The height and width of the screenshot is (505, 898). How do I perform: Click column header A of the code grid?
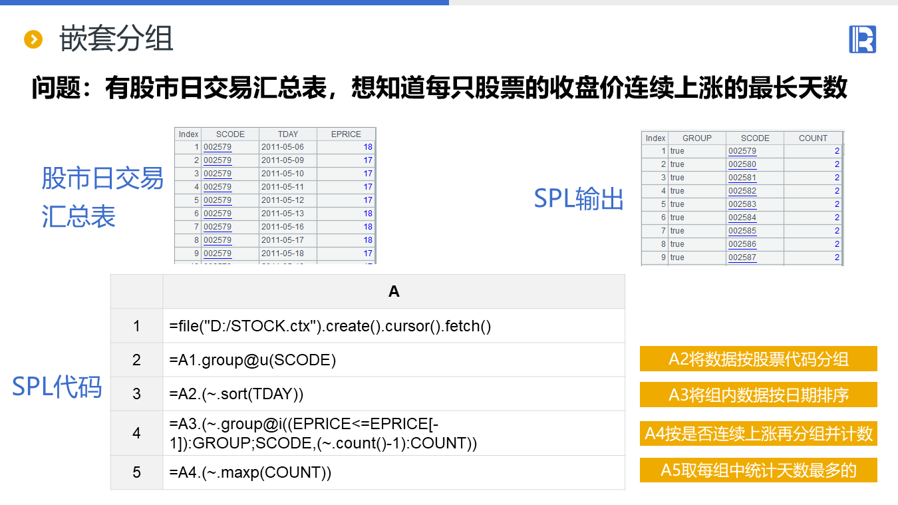click(x=394, y=291)
